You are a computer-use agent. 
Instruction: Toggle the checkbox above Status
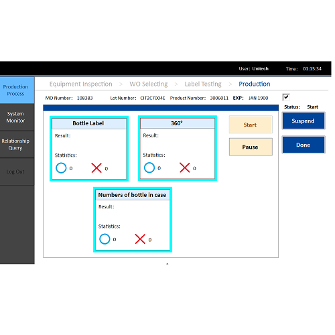(286, 97)
